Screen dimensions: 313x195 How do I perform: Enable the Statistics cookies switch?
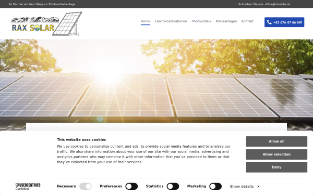[173, 187]
